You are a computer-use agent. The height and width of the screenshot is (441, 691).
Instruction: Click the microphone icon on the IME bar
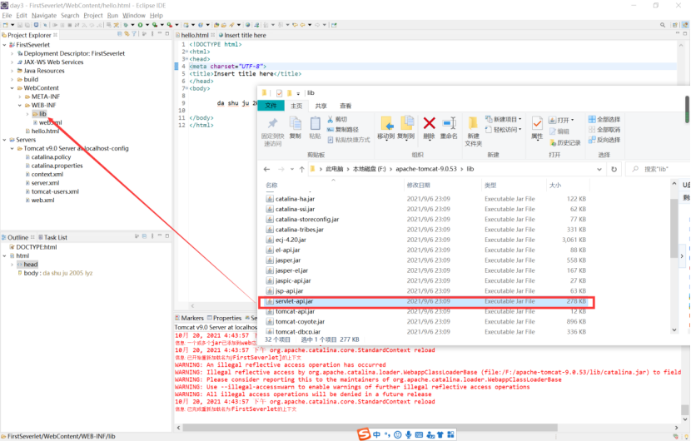click(409, 435)
